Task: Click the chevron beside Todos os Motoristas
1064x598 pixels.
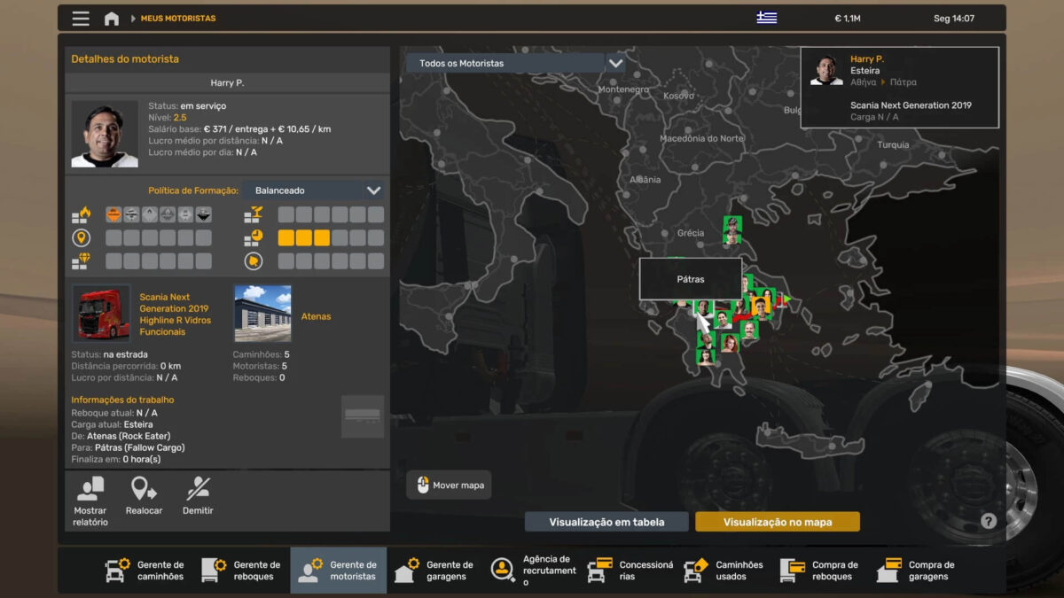Action: pyautogui.click(x=615, y=64)
